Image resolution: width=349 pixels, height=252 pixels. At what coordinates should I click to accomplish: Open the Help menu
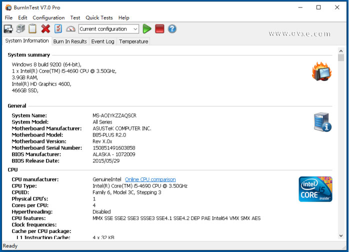[124, 17]
